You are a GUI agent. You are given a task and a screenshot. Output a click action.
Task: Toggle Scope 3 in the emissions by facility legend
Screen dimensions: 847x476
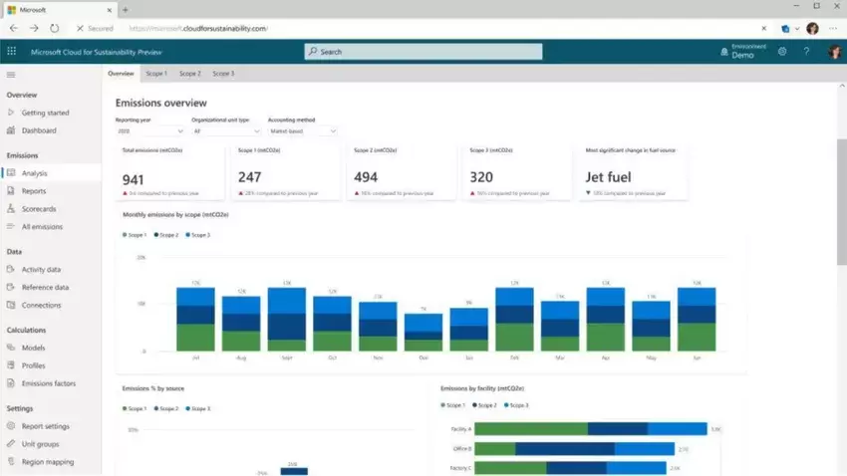[516, 404]
